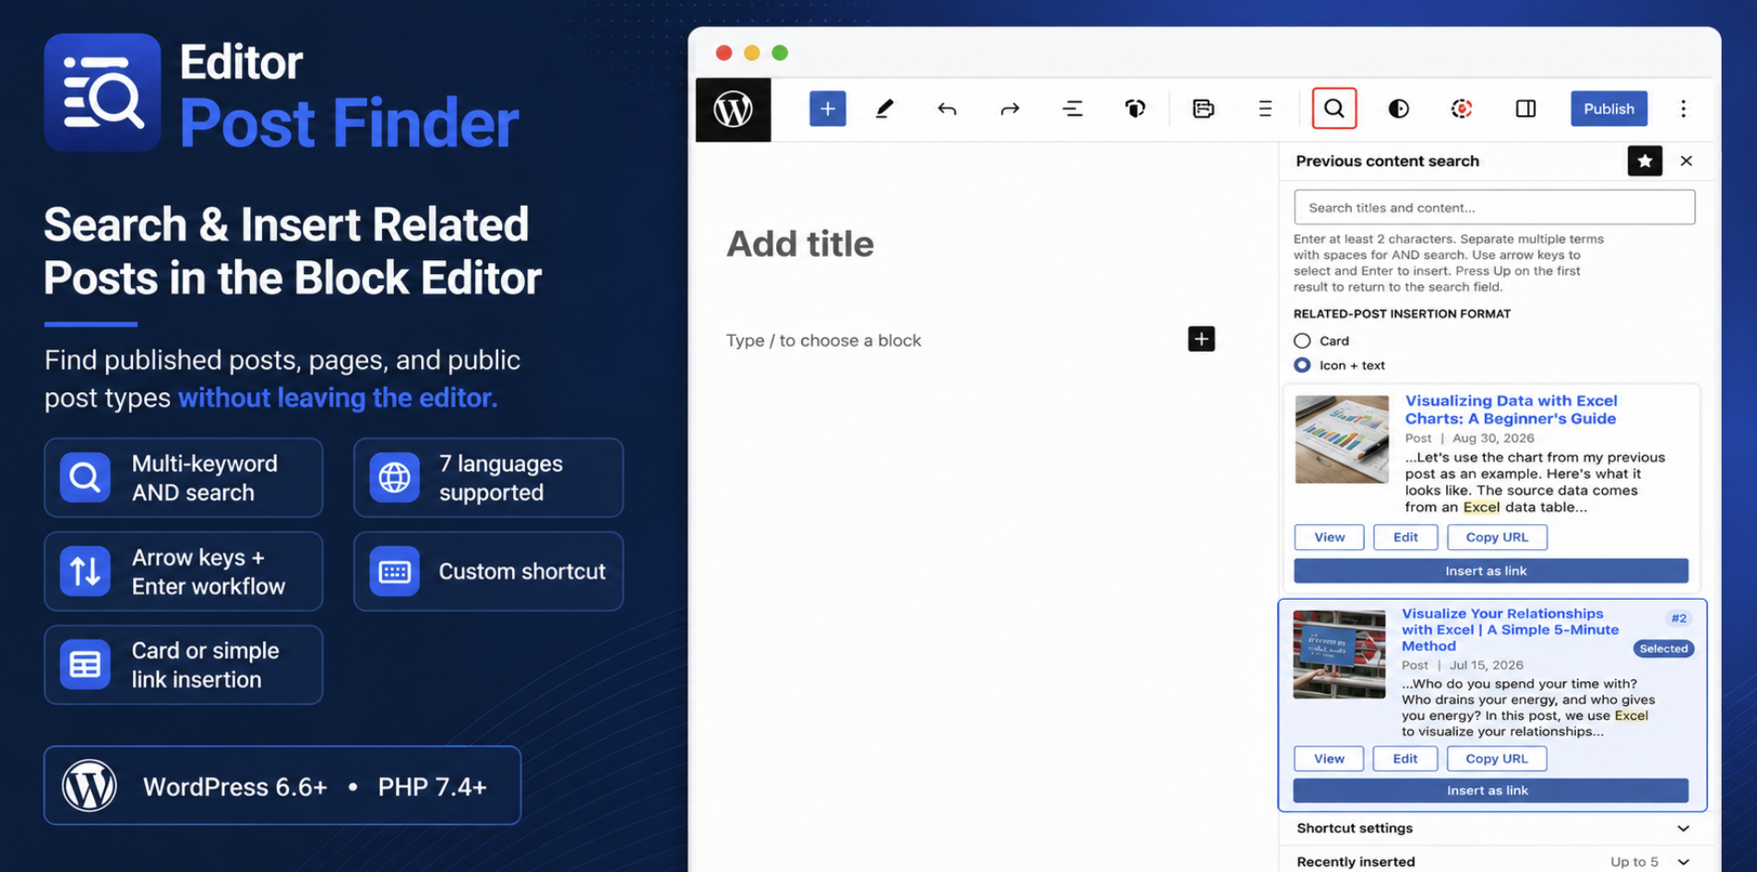Click the Excel charts post thumbnail
Image resolution: width=1757 pixels, height=872 pixels.
point(1342,439)
